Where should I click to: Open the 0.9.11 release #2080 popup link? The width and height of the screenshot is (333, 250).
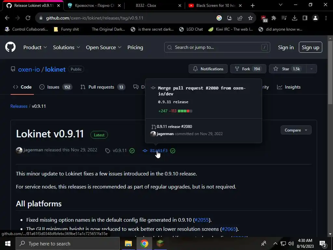174,127
